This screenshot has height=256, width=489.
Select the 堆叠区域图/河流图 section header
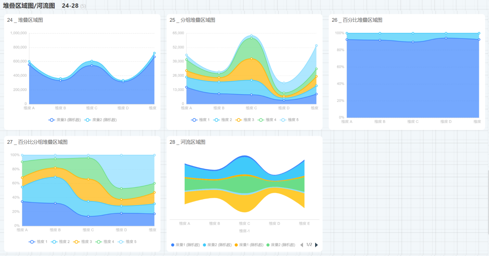pyautogui.click(x=29, y=6)
